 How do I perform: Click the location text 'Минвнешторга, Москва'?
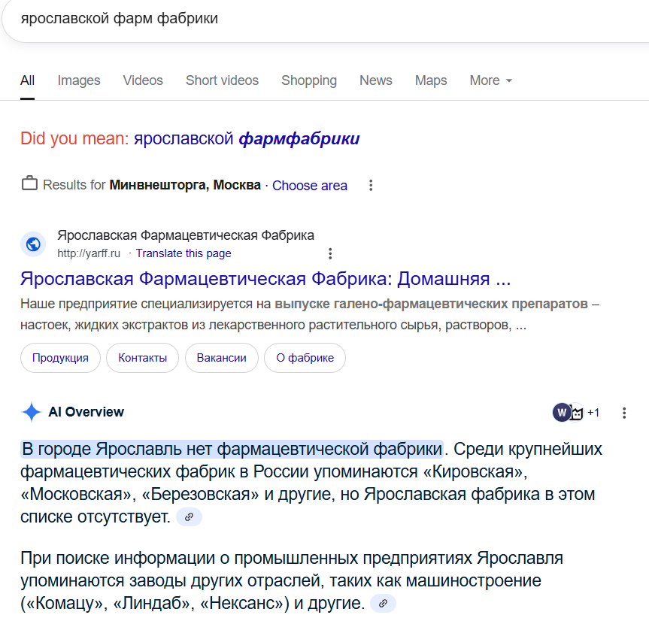(x=185, y=185)
